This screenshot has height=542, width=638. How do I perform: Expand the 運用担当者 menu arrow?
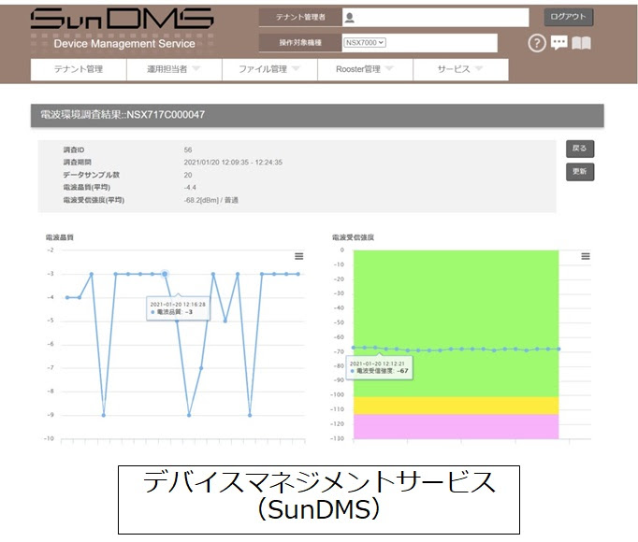coord(196,68)
